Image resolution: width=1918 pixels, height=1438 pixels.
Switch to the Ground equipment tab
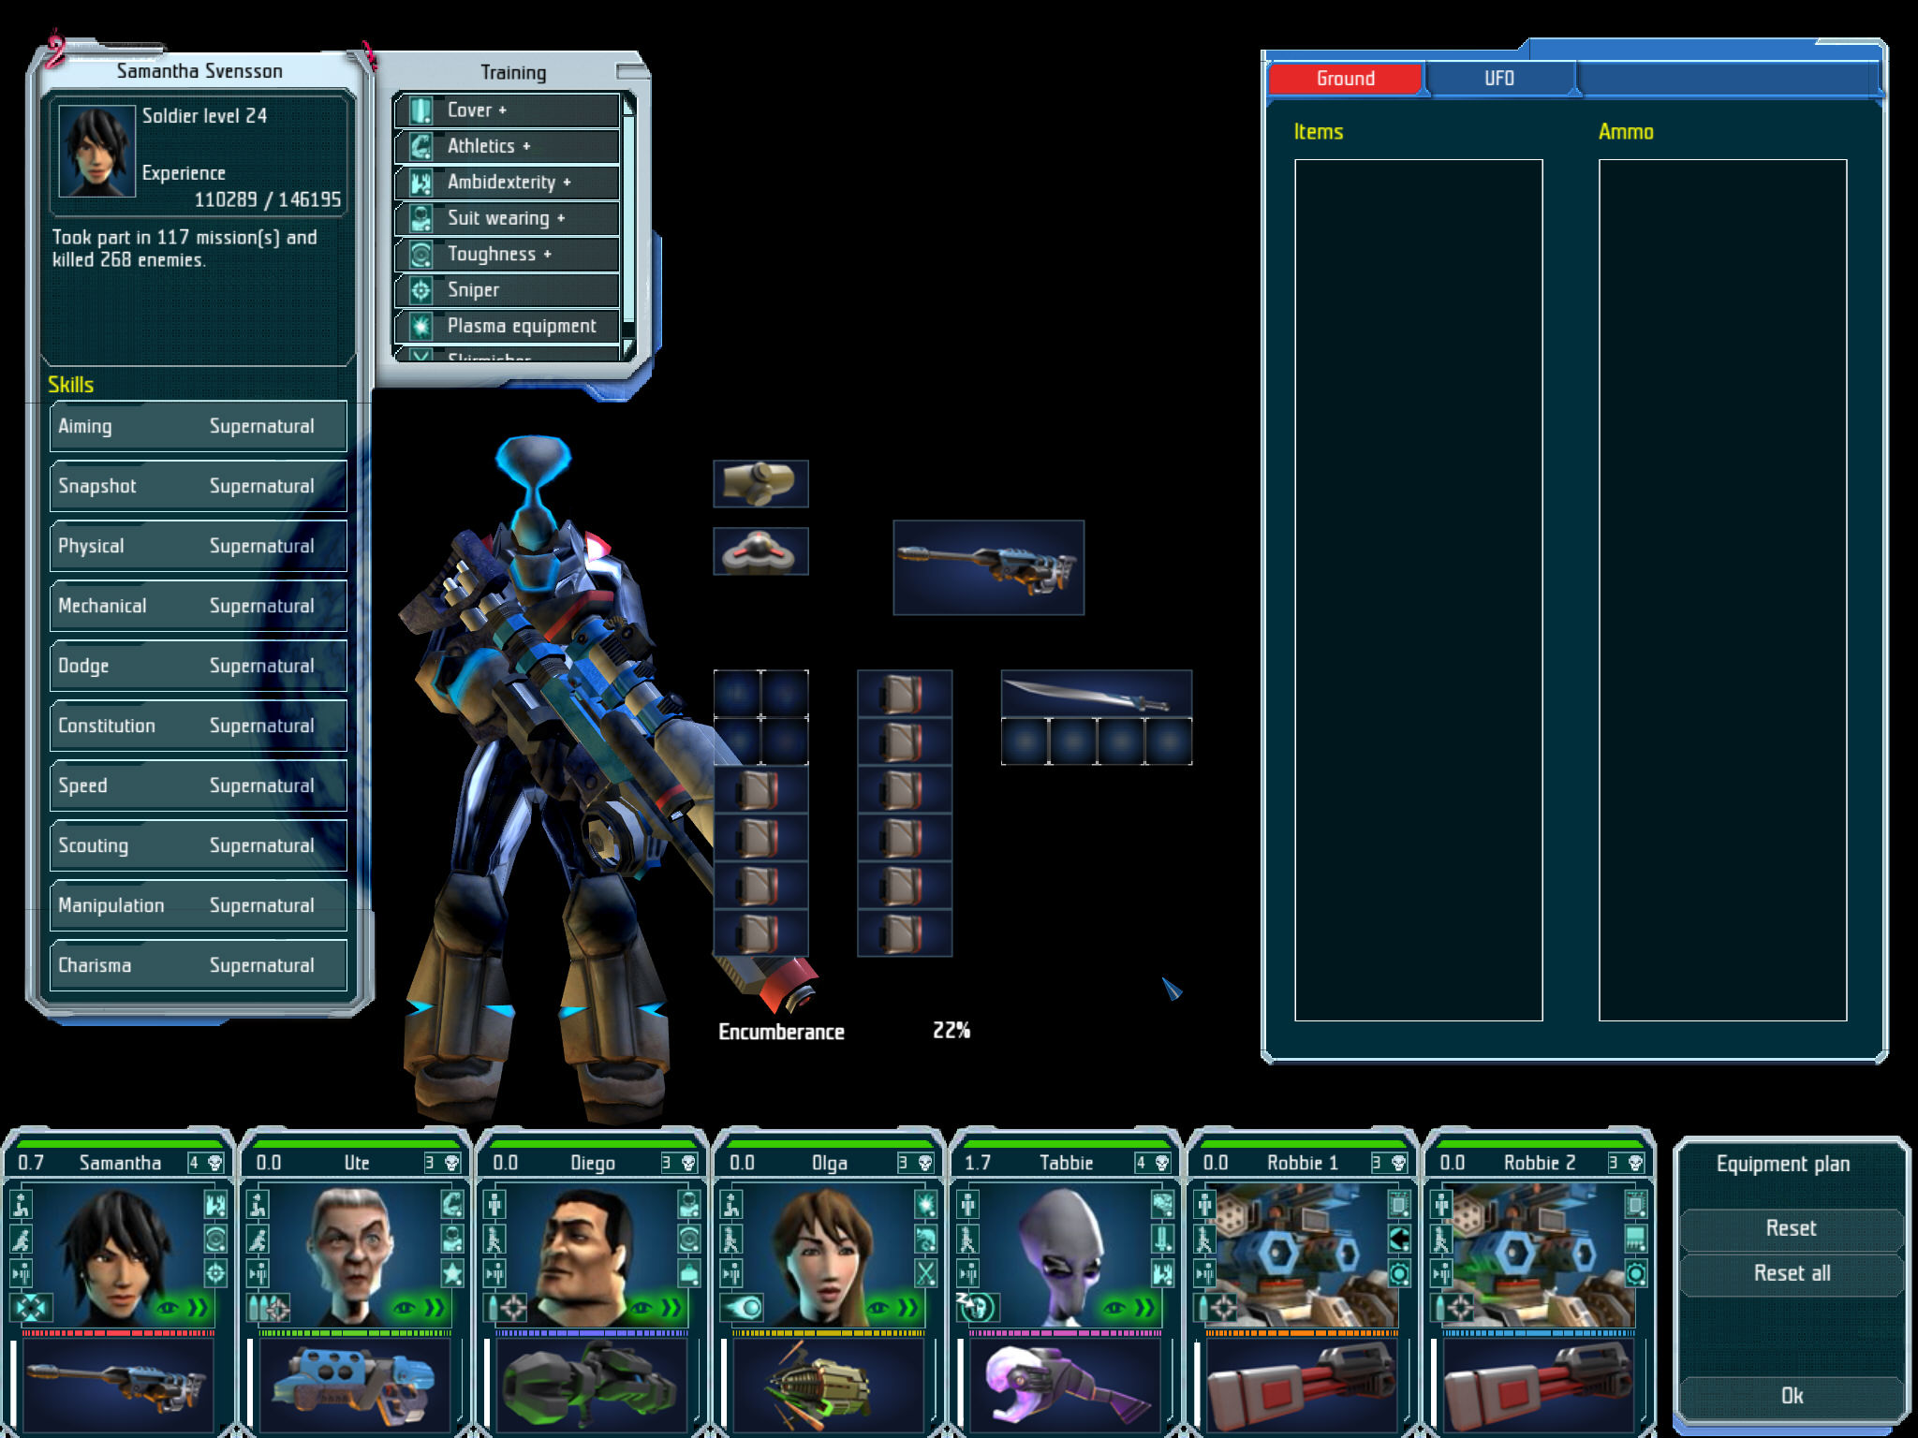(x=1343, y=79)
